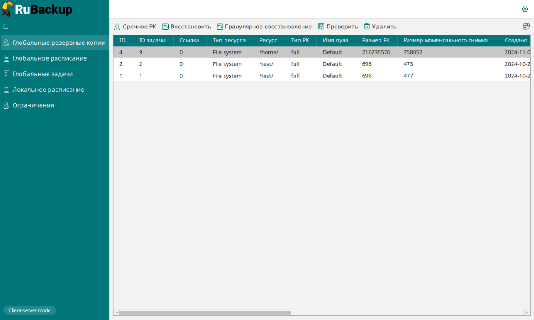Open the Глобальные задачи section
Image resolution: width=534 pixels, height=320 pixels.
point(42,74)
